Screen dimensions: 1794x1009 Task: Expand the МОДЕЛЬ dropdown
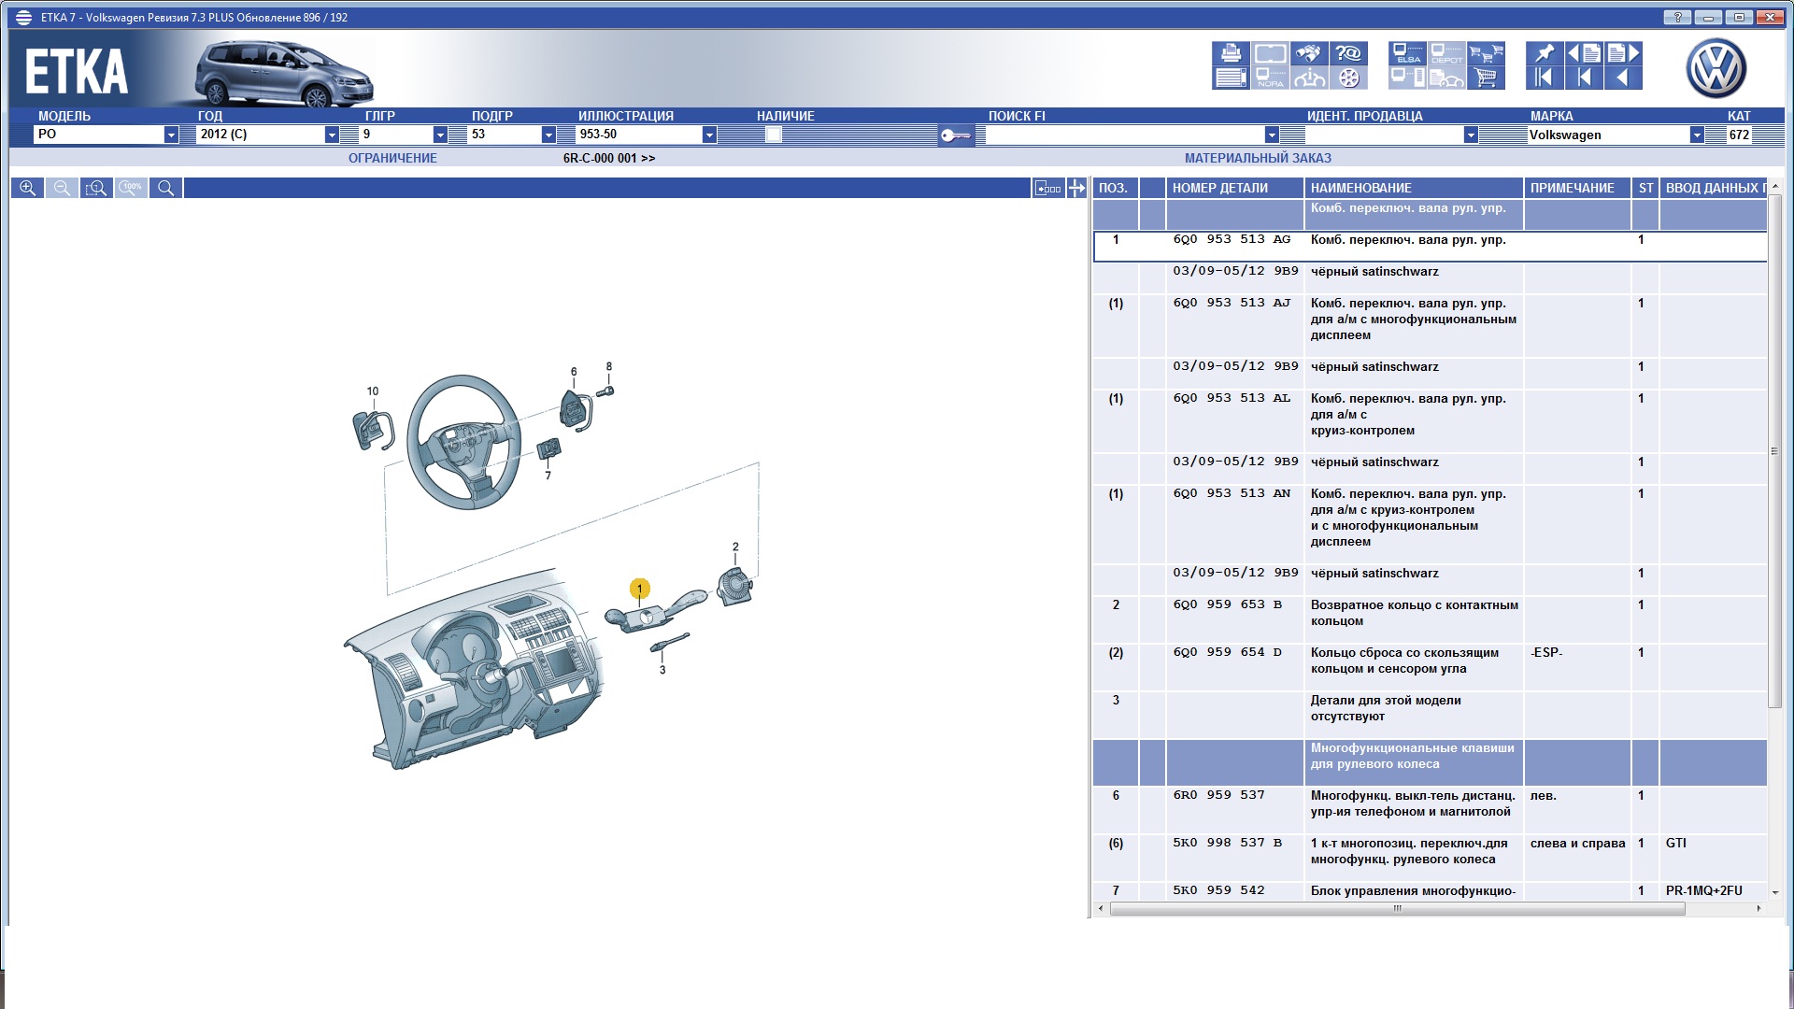pyautogui.click(x=171, y=135)
